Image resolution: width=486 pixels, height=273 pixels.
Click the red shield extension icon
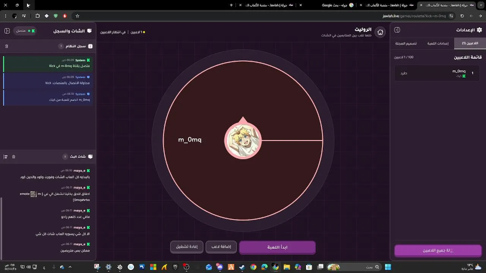point(65,16)
